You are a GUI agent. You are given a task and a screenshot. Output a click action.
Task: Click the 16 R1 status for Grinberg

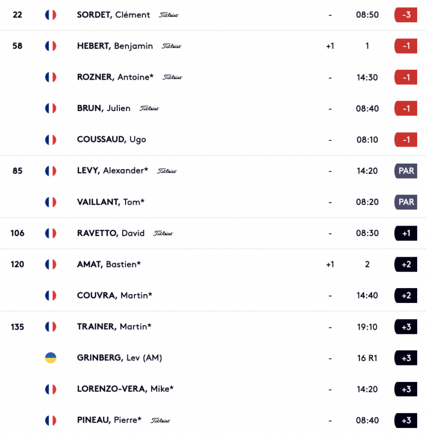point(367,358)
